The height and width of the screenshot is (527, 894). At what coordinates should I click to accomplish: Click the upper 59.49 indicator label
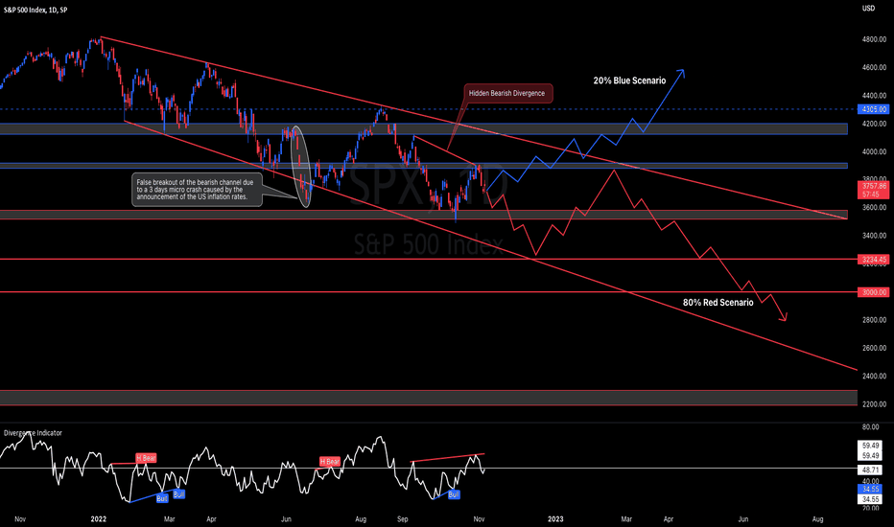click(x=870, y=446)
